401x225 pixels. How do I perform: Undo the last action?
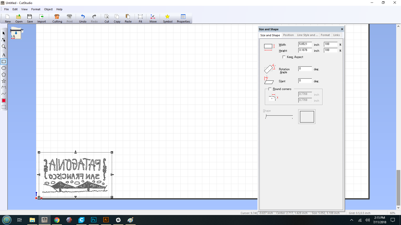(83, 18)
